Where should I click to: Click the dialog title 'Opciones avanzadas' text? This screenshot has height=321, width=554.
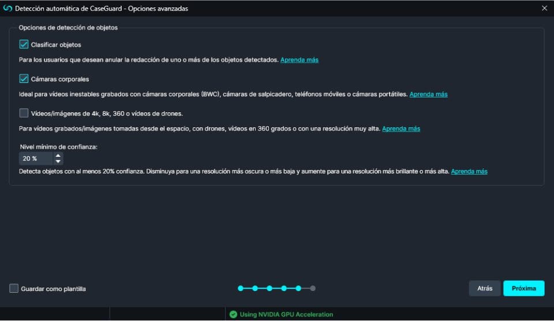pyautogui.click(x=158, y=9)
